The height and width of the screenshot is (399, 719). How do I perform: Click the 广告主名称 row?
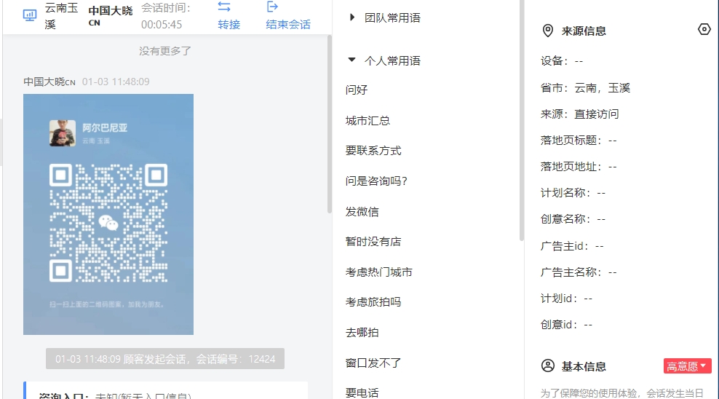(x=579, y=272)
